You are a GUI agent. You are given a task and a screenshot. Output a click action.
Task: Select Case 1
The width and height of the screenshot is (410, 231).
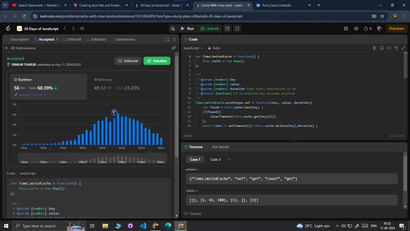click(195, 159)
